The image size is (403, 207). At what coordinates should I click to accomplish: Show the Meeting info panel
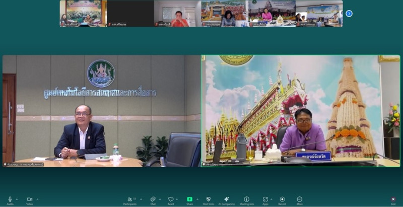point(246,200)
